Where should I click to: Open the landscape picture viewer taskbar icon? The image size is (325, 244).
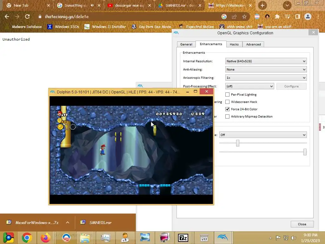pos(145,238)
